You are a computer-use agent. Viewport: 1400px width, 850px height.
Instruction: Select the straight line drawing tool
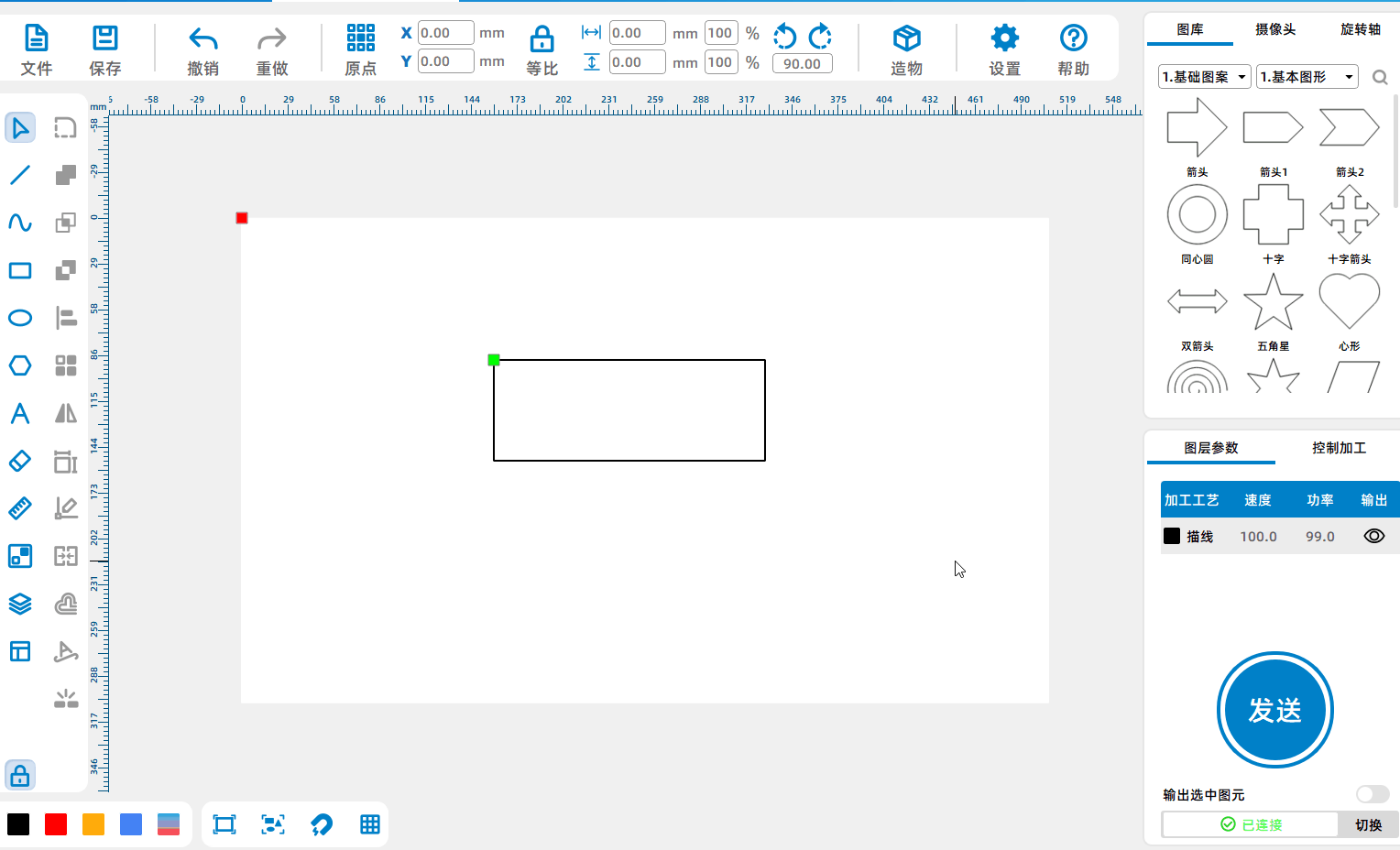click(x=20, y=175)
